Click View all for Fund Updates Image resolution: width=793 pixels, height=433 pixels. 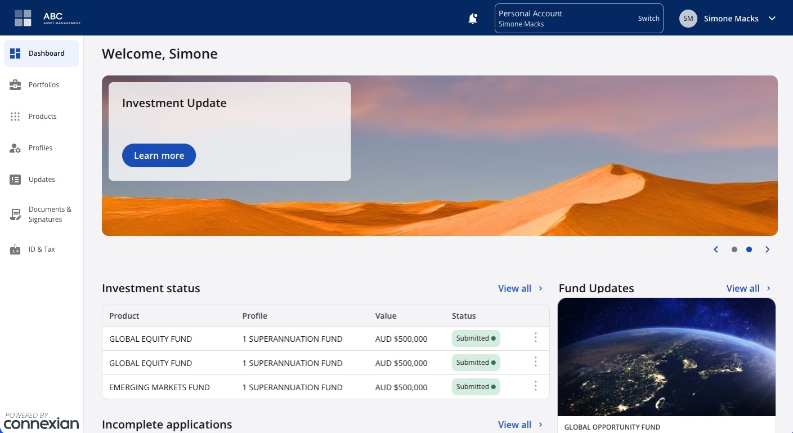pos(743,288)
